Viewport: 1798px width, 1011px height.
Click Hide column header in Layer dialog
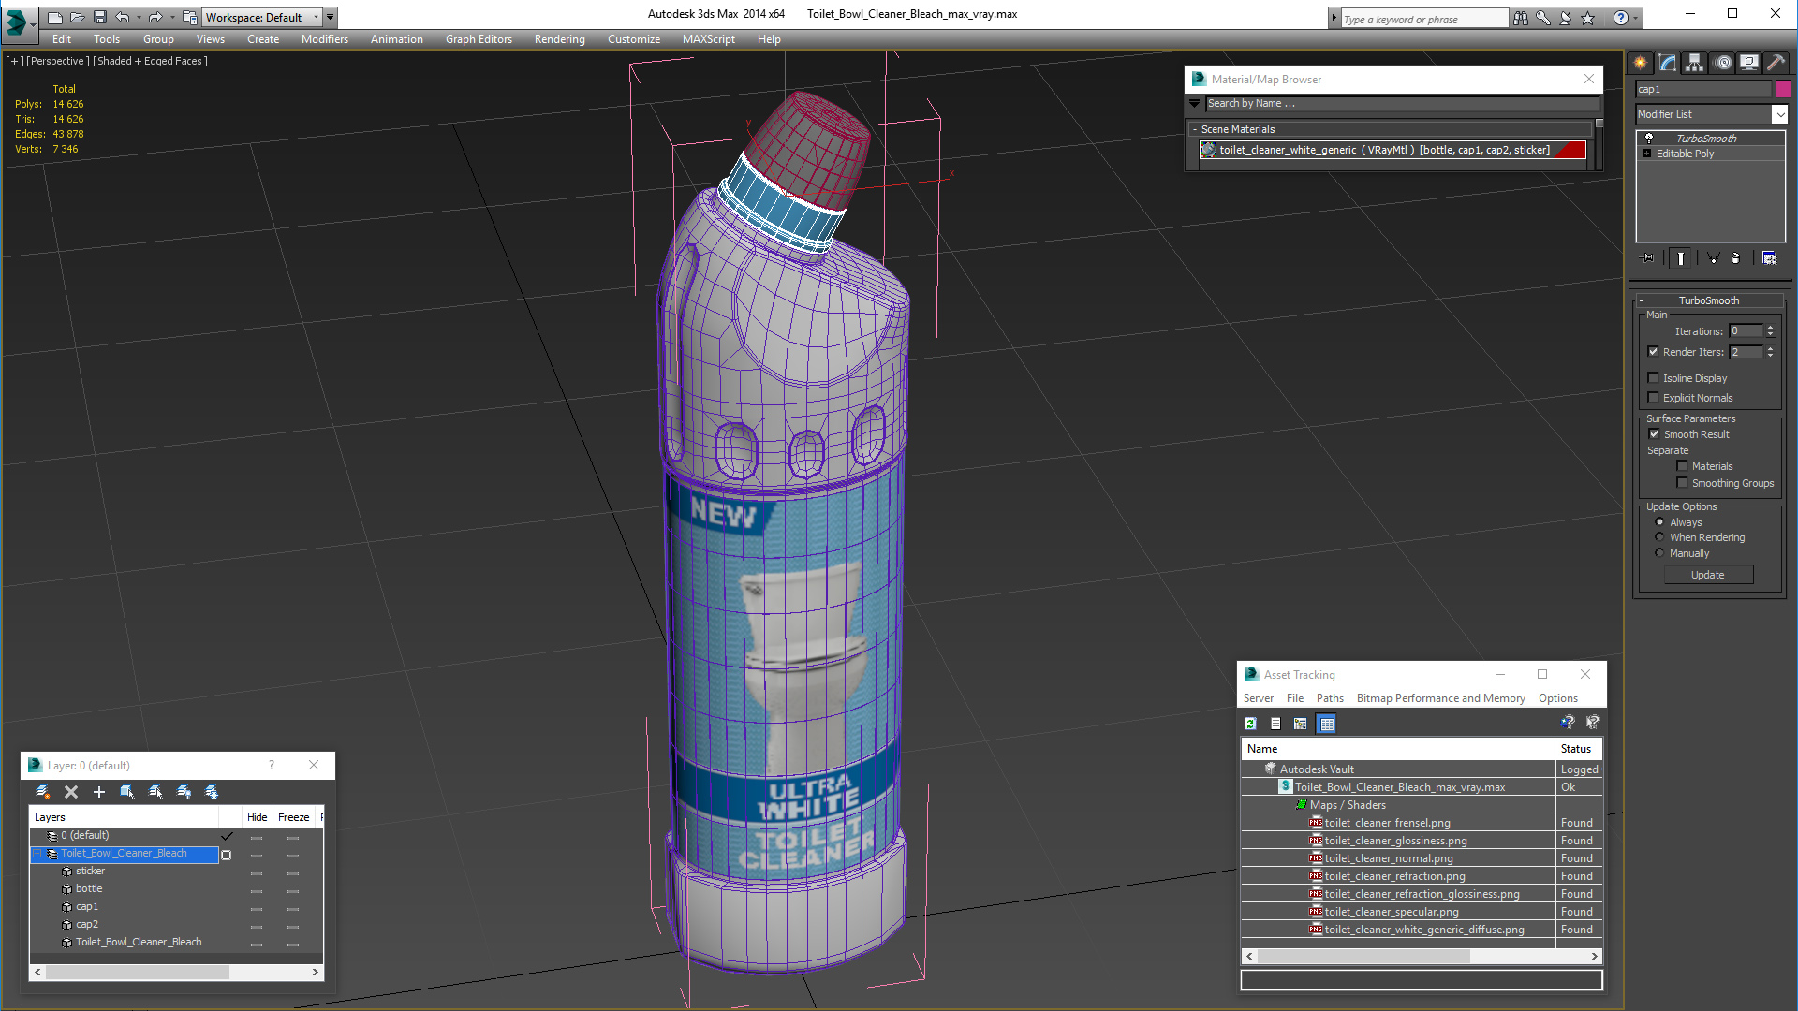pyautogui.click(x=257, y=817)
